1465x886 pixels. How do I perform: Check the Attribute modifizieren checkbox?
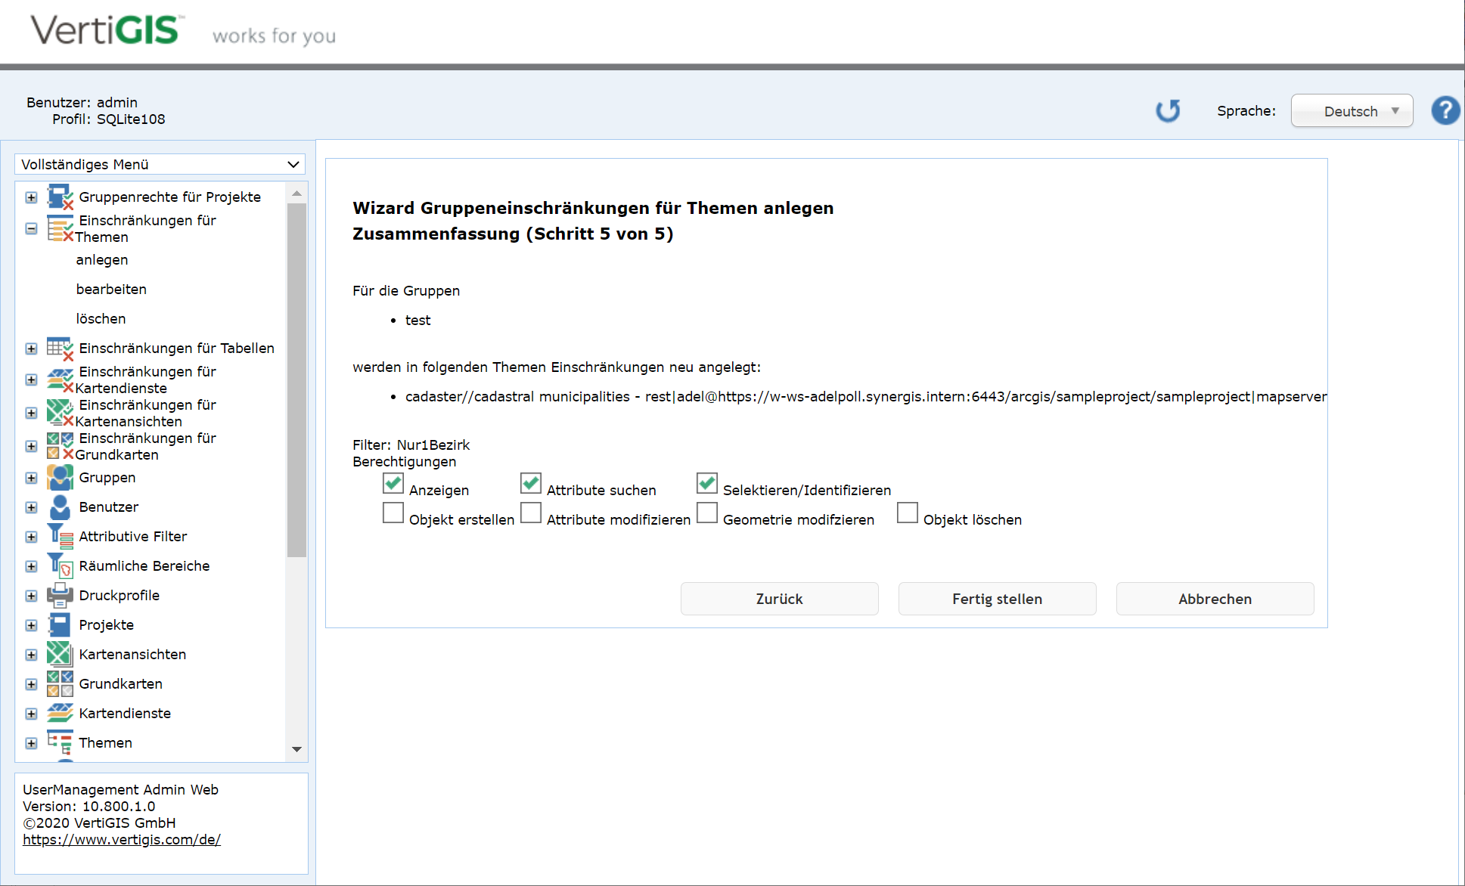[x=531, y=513]
